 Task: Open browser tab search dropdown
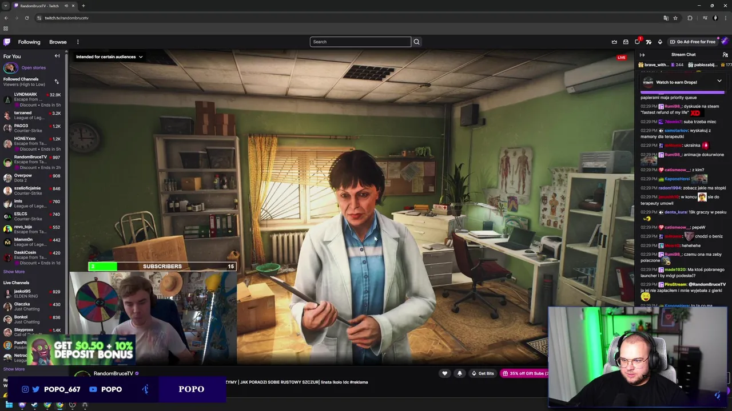pyautogui.click(x=6, y=6)
